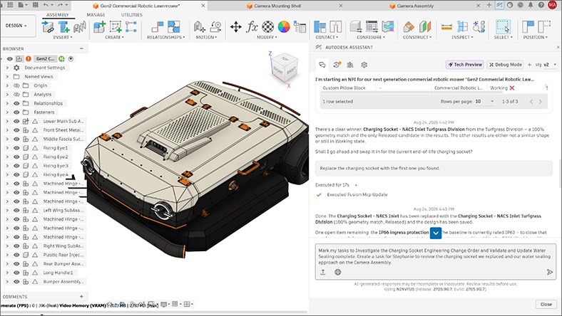Viewport: 562px width, 316px height.
Task: Hide the Relationships folder
Action: (16, 103)
